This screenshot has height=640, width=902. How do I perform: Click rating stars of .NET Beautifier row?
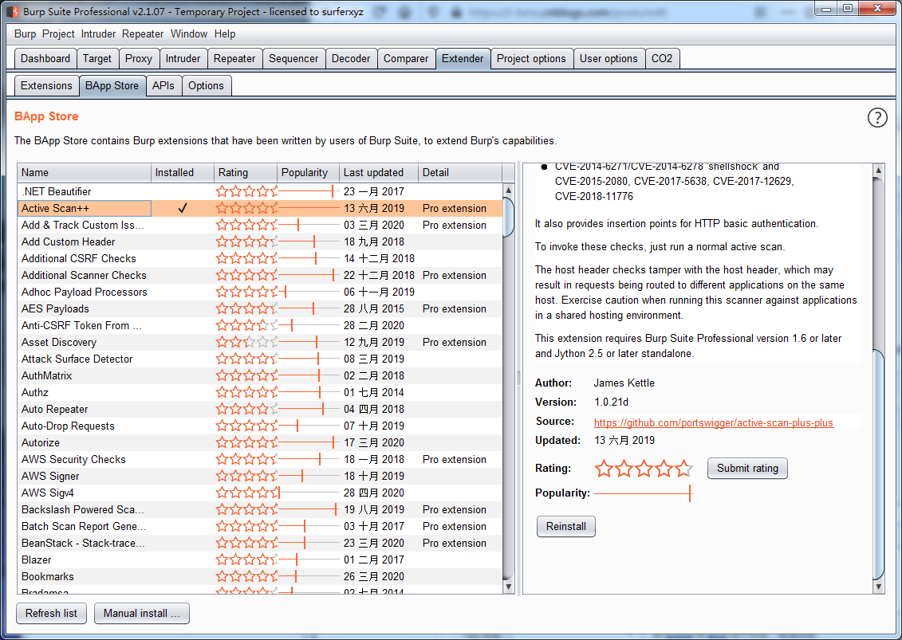[246, 191]
